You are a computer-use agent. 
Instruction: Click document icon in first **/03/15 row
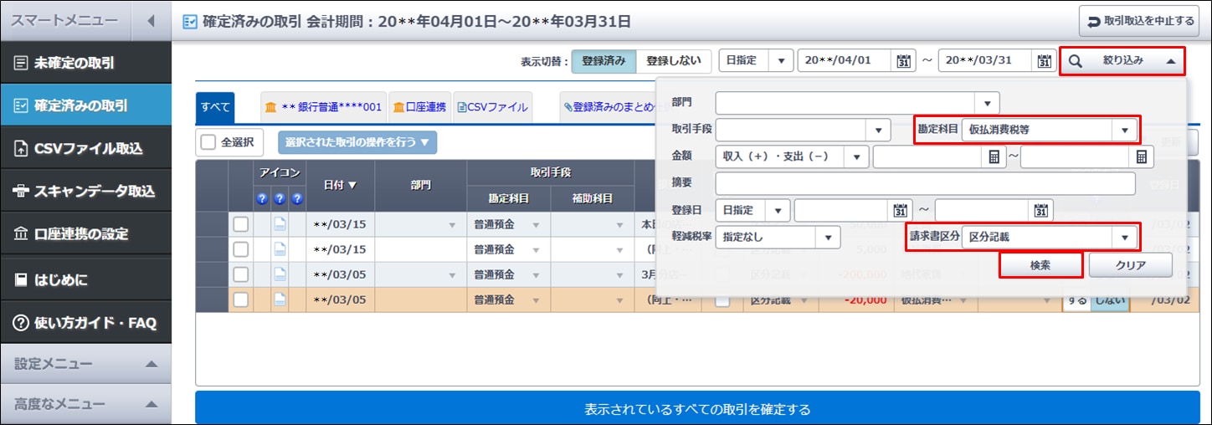coord(280,225)
